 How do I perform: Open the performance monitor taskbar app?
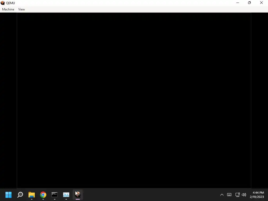point(66,195)
